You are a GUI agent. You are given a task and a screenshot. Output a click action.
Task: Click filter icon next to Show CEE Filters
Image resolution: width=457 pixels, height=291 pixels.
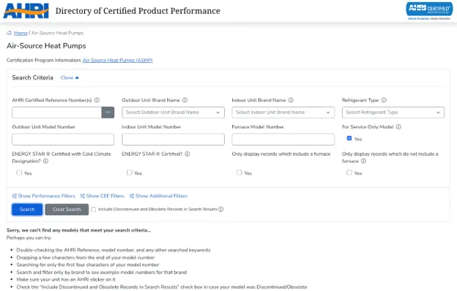click(x=83, y=196)
